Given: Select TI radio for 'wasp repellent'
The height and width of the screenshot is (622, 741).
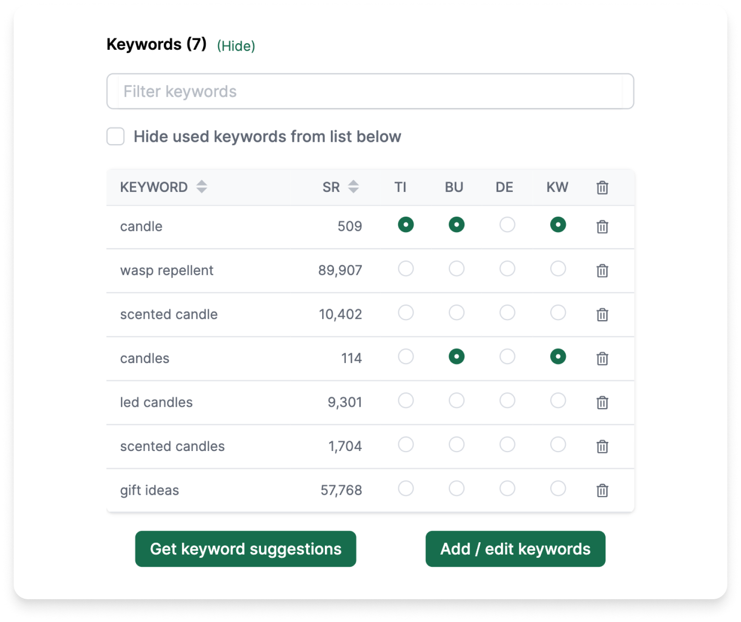Looking at the screenshot, I should coord(406,269).
